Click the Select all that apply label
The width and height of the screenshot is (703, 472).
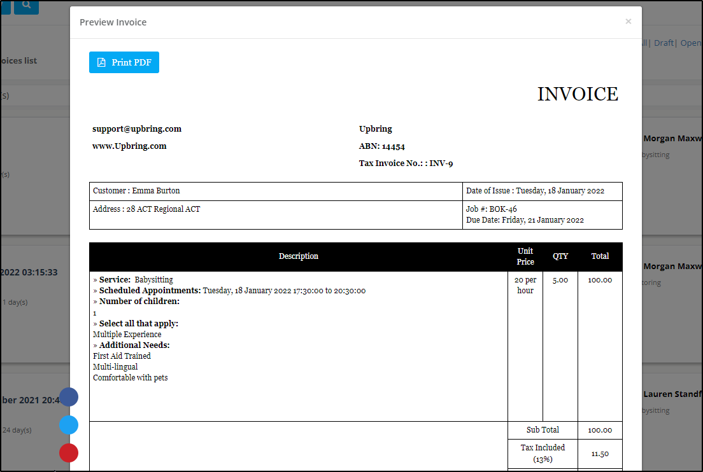[x=136, y=323]
